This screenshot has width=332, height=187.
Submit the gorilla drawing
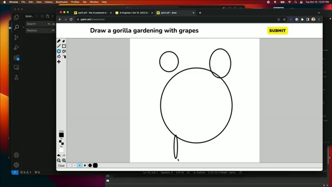point(277,31)
